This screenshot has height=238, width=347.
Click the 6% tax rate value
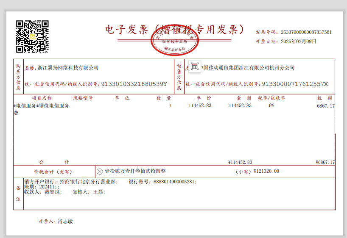(x=271, y=105)
